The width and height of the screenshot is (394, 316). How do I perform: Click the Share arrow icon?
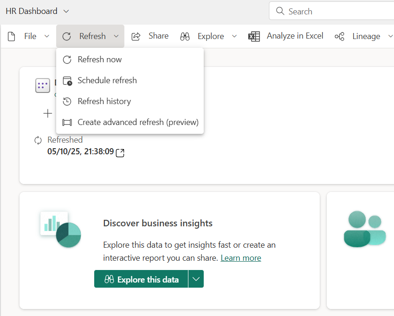coord(136,36)
